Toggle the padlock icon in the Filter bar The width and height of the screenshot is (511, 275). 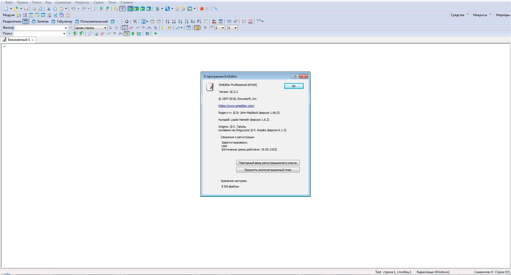pos(197,28)
